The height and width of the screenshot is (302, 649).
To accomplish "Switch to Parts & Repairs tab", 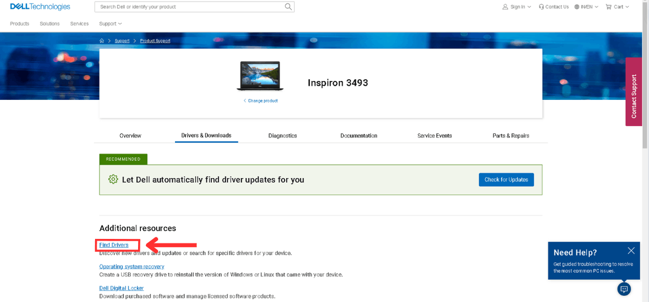I will 511,136.
